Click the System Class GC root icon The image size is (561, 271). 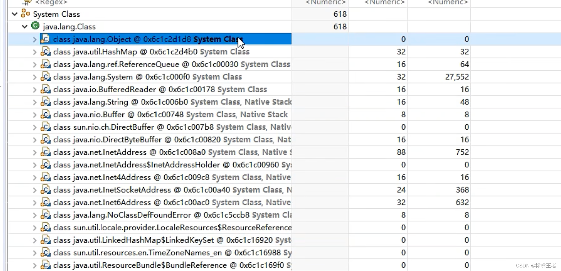25,14
